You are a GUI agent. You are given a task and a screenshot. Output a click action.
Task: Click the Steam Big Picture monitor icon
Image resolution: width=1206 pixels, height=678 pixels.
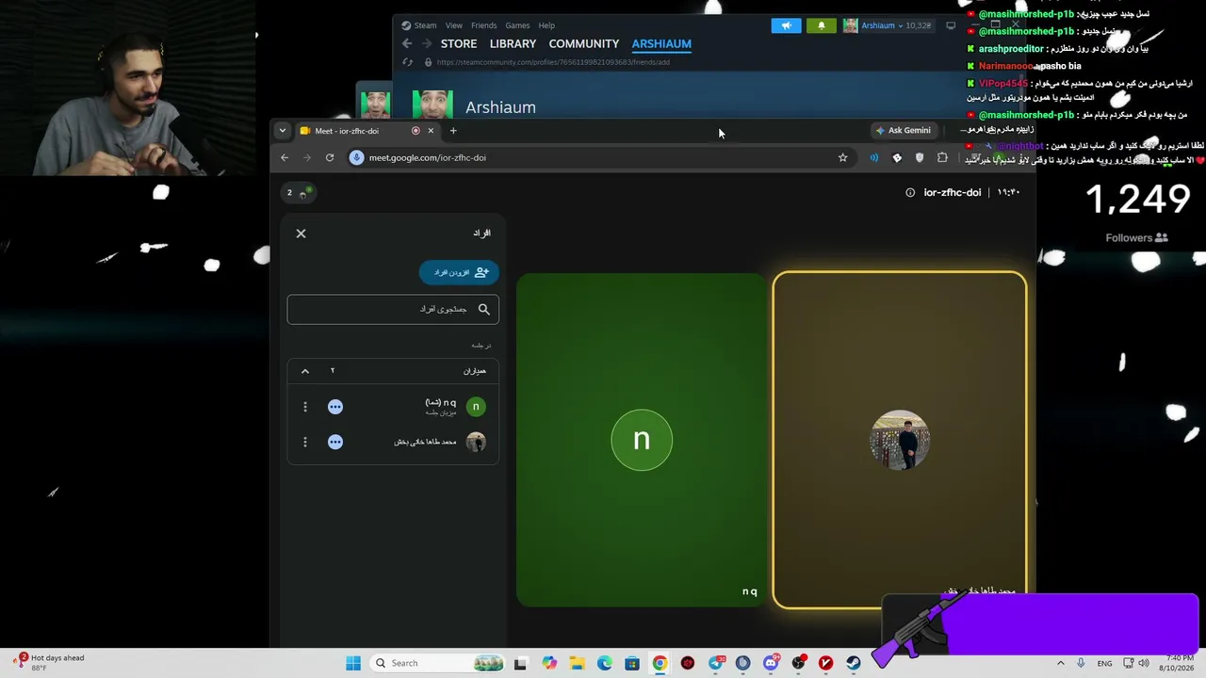point(951,25)
